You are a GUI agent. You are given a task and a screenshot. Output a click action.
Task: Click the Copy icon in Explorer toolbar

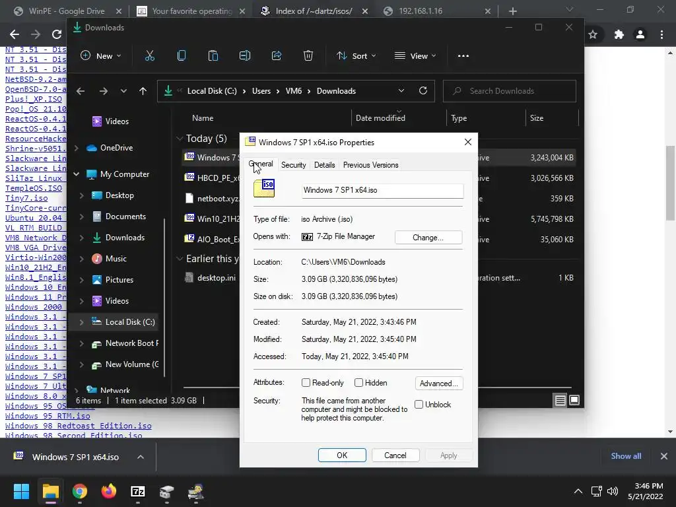pyautogui.click(x=182, y=55)
